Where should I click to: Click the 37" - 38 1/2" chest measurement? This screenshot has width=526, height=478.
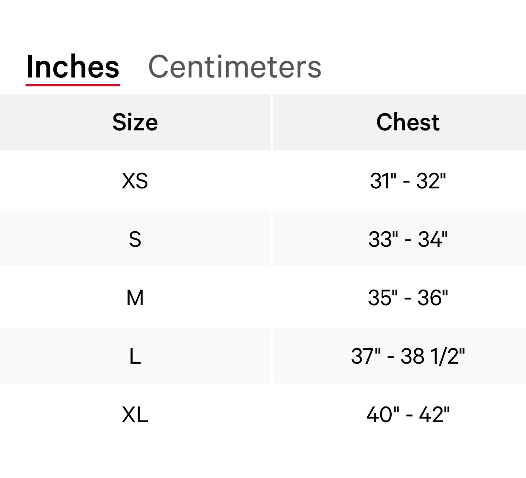(408, 356)
